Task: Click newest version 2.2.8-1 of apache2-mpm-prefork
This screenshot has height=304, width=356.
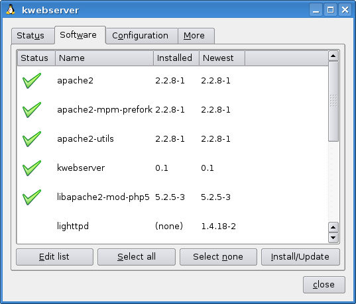Action: tap(215, 110)
